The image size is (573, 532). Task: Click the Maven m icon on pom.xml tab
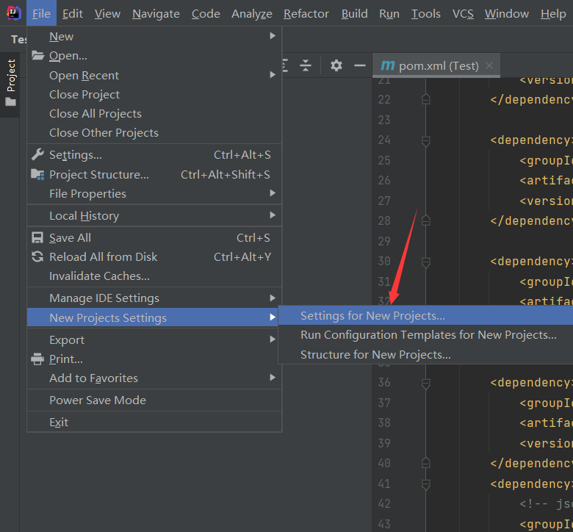[x=388, y=65]
